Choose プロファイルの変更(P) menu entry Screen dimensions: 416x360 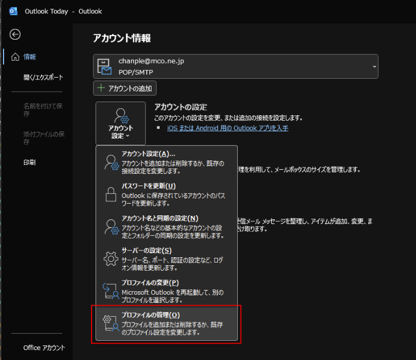point(167,291)
